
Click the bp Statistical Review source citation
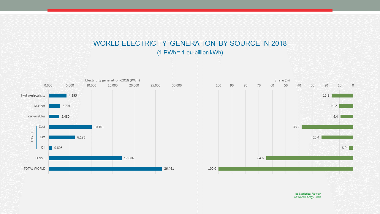click(x=307, y=195)
